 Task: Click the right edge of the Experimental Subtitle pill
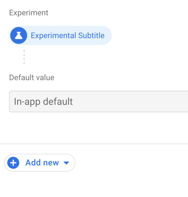108,35
